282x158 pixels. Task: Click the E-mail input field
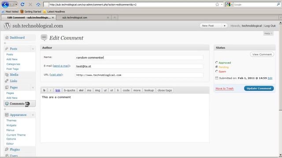pyautogui.click(x=139, y=66)
